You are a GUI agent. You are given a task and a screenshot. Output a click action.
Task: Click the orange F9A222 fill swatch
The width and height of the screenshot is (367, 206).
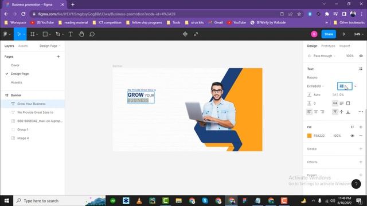(x=309, y=136)
